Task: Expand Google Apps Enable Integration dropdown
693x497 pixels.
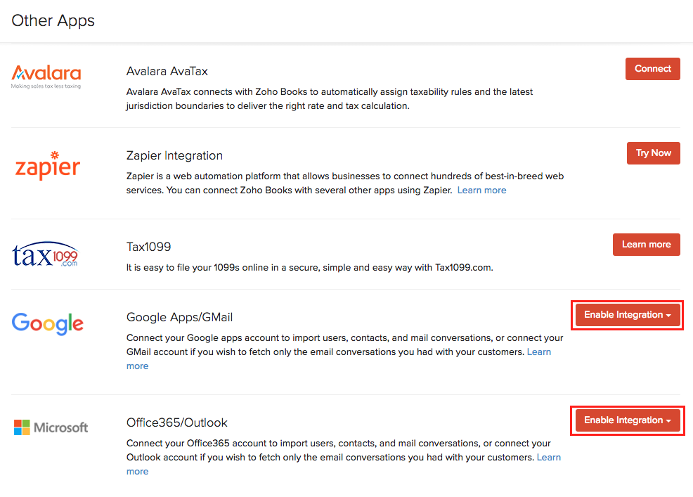Action: (627, 315)
